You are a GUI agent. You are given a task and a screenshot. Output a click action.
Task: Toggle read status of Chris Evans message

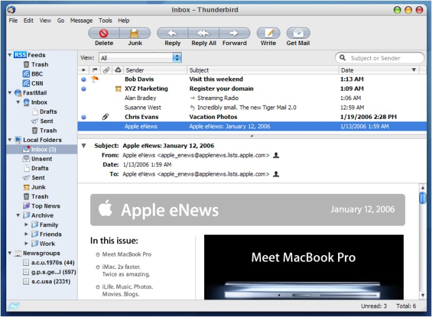click(84, 117)
